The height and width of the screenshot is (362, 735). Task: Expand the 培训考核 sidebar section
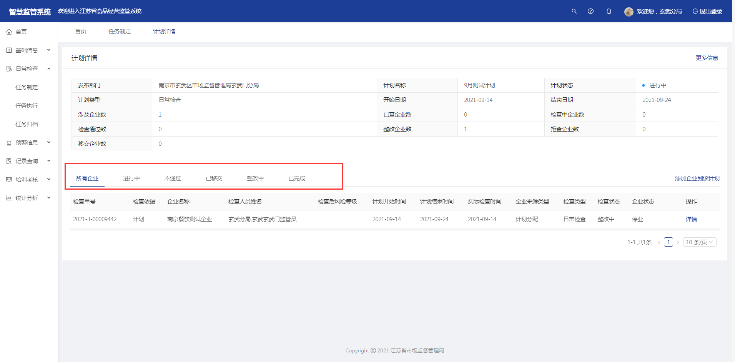pos(49,179)
